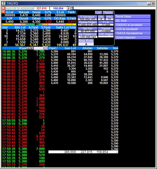157x169 pixels.
Task: Minimize the TRGYO window
Action: coord(149,4)
